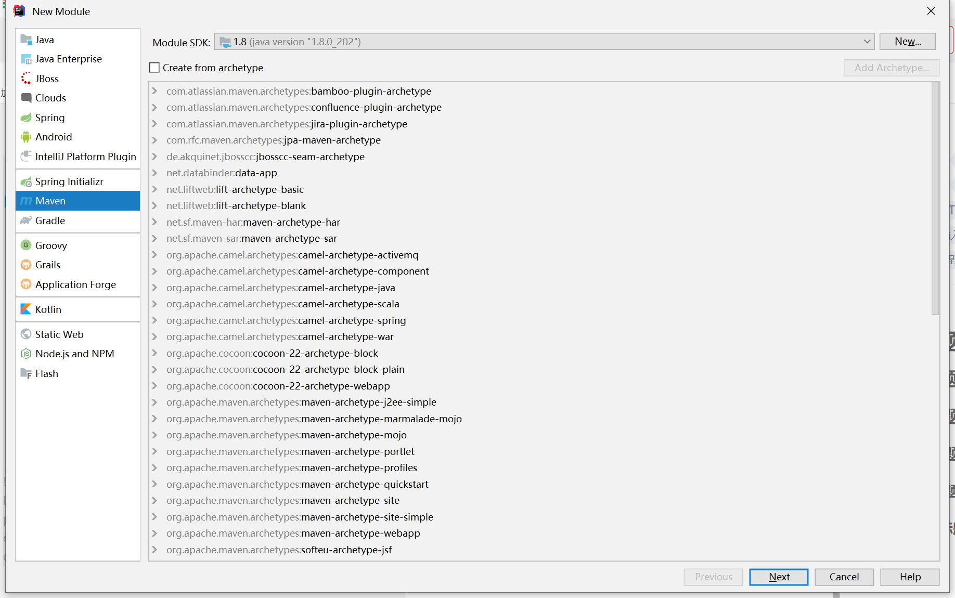The image size is (955, 598).
Task: Click the Java folder icon
Action: 26,40
